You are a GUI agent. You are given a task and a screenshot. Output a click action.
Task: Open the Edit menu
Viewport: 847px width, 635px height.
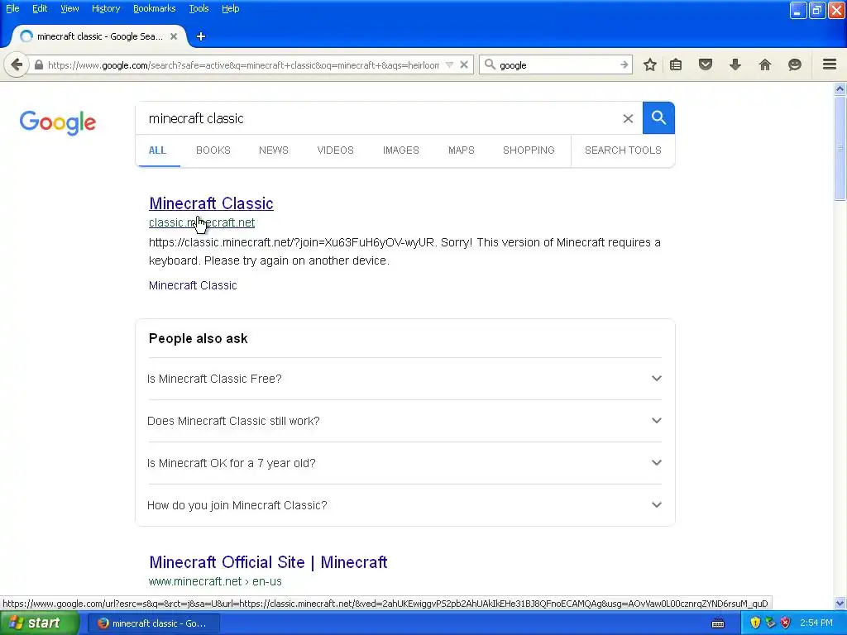tap(40, 8)
